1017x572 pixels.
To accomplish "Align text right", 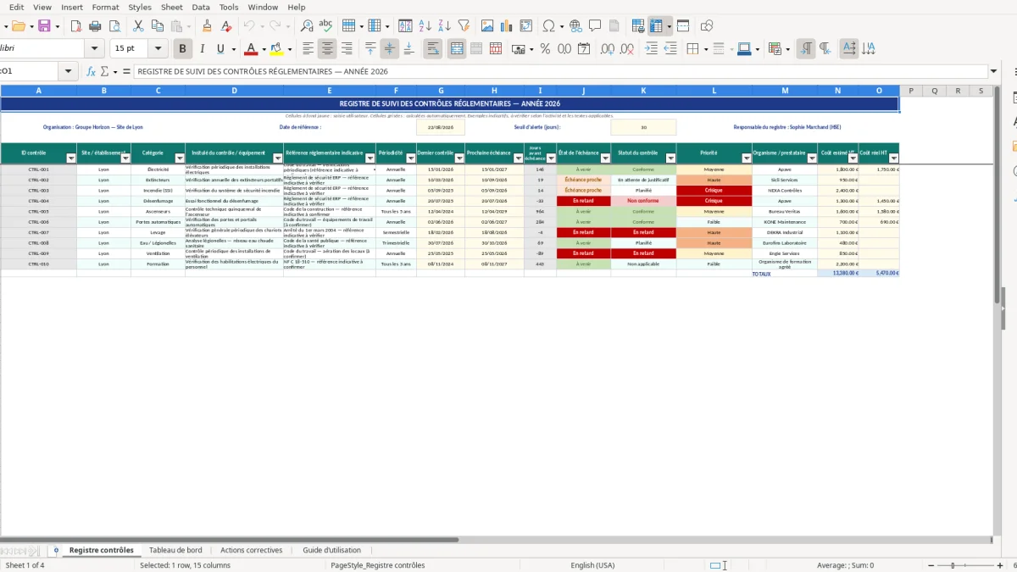I will point(347,49).
